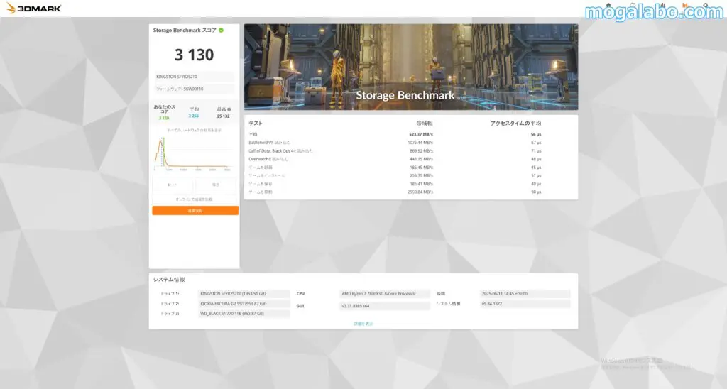The width and height of the screenshot is (727, 389).
Task: Click the firmware SGW00110 field
Action: tap(195, 89)
